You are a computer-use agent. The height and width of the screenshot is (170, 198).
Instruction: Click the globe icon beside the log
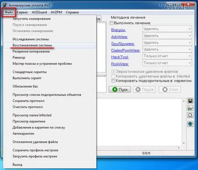pyautogui.click(x=190, y=124)
